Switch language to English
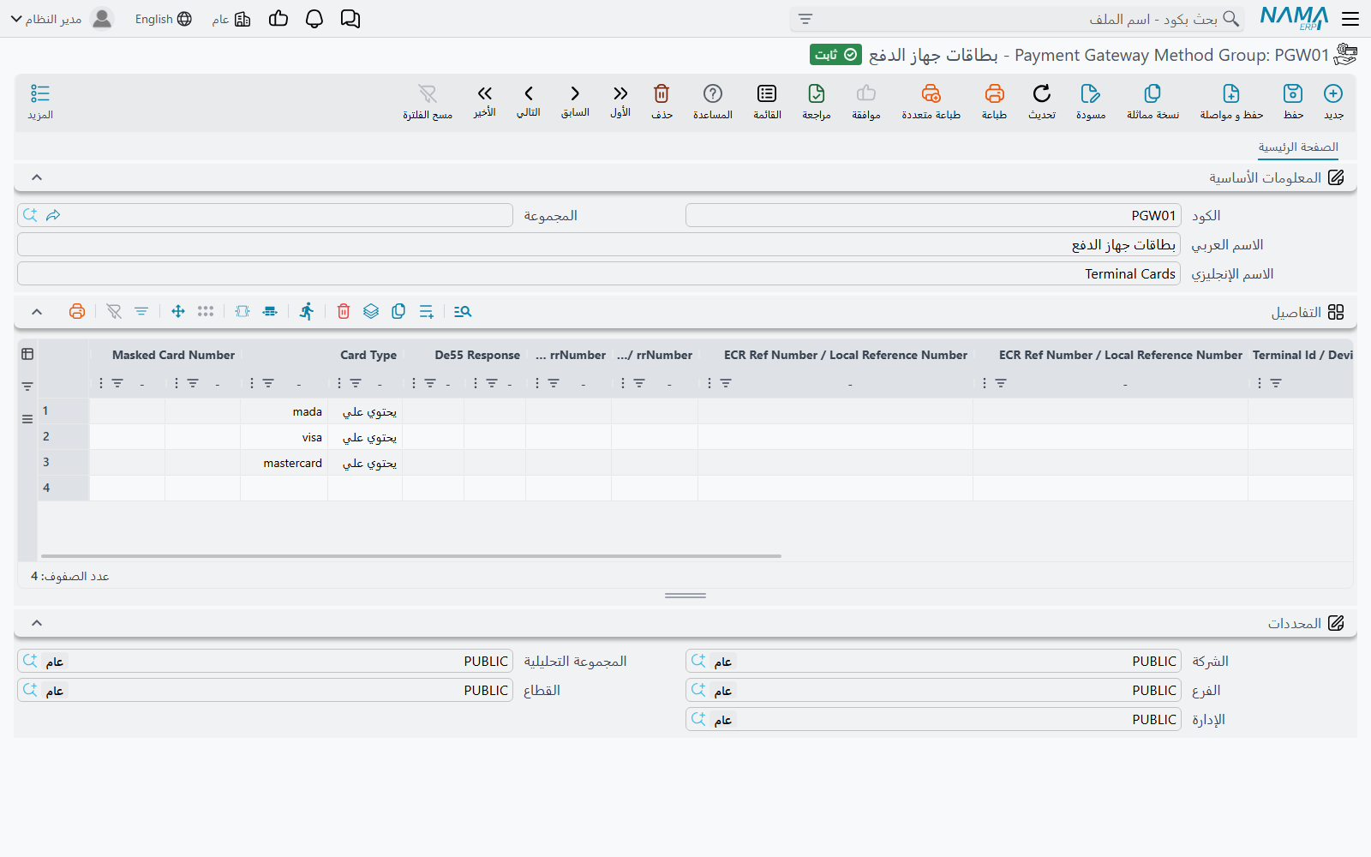The image size is (1371, 857). [x=164, y=19]
